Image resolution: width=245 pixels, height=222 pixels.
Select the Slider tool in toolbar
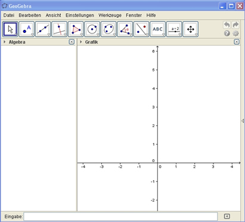pyautogui.click(x=174, y=29)
